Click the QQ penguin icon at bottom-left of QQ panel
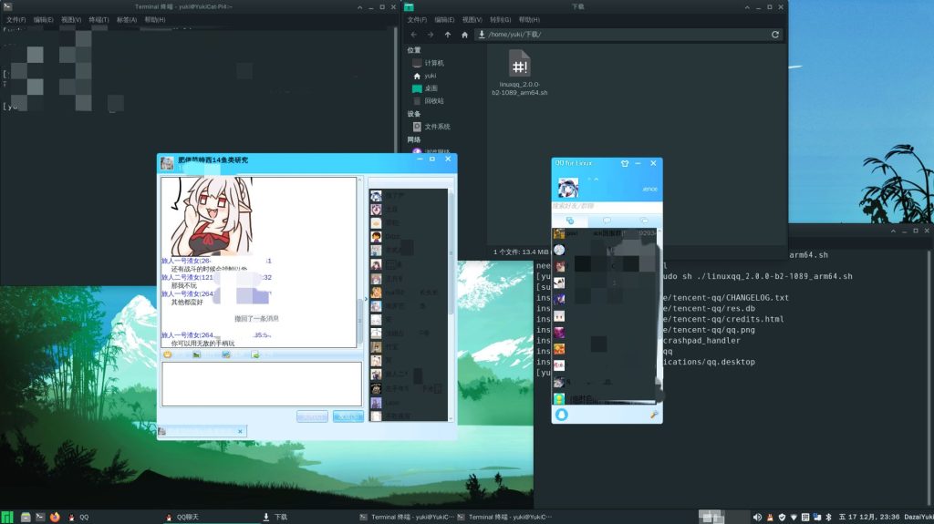This screenshot has width=934, height=524. click(x=562, y=415)
